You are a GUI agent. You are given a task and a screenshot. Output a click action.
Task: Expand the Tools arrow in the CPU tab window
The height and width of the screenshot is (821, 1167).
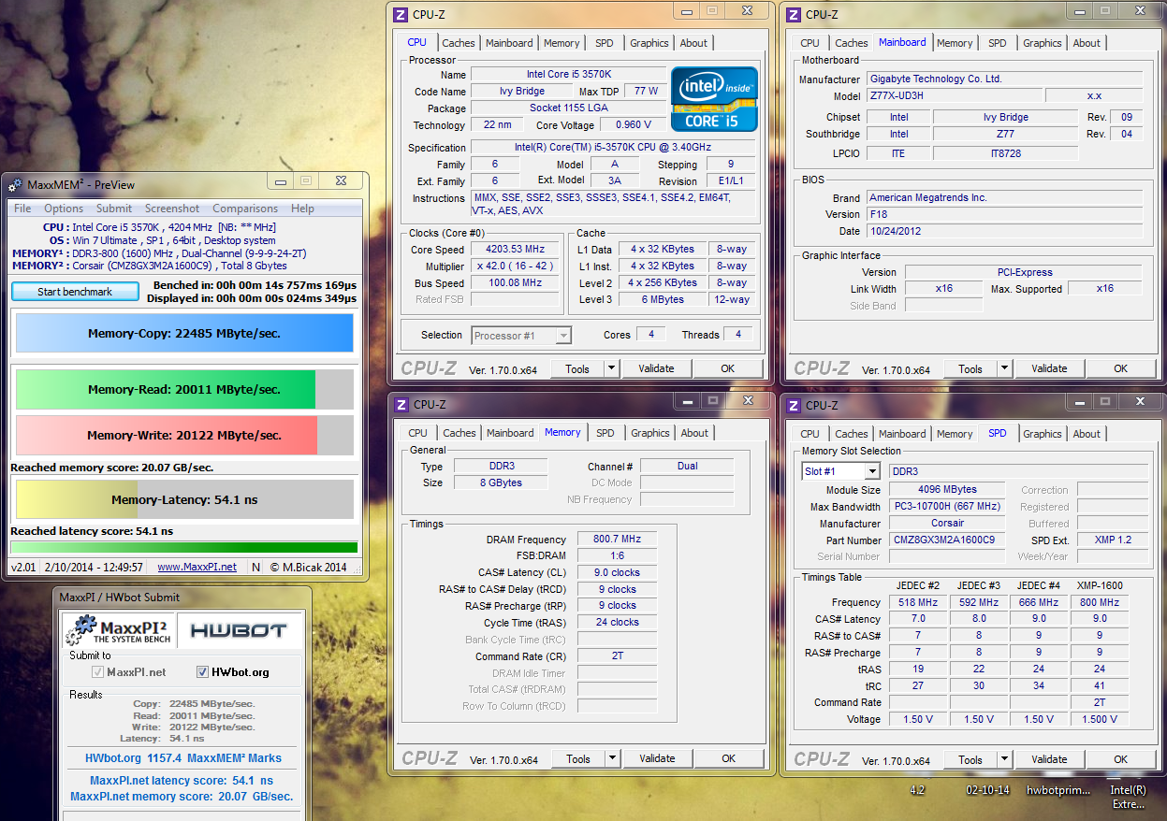click(x=612, y=368)
